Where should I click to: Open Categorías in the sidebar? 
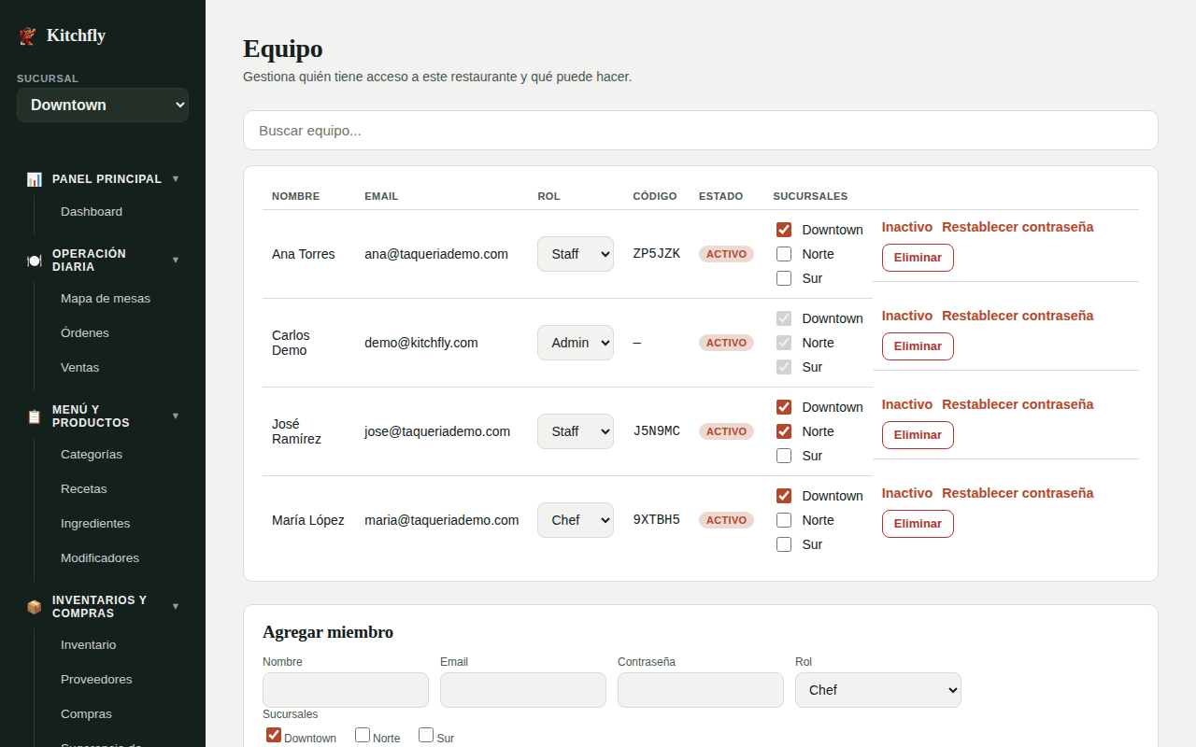click(x=92, y=455)
